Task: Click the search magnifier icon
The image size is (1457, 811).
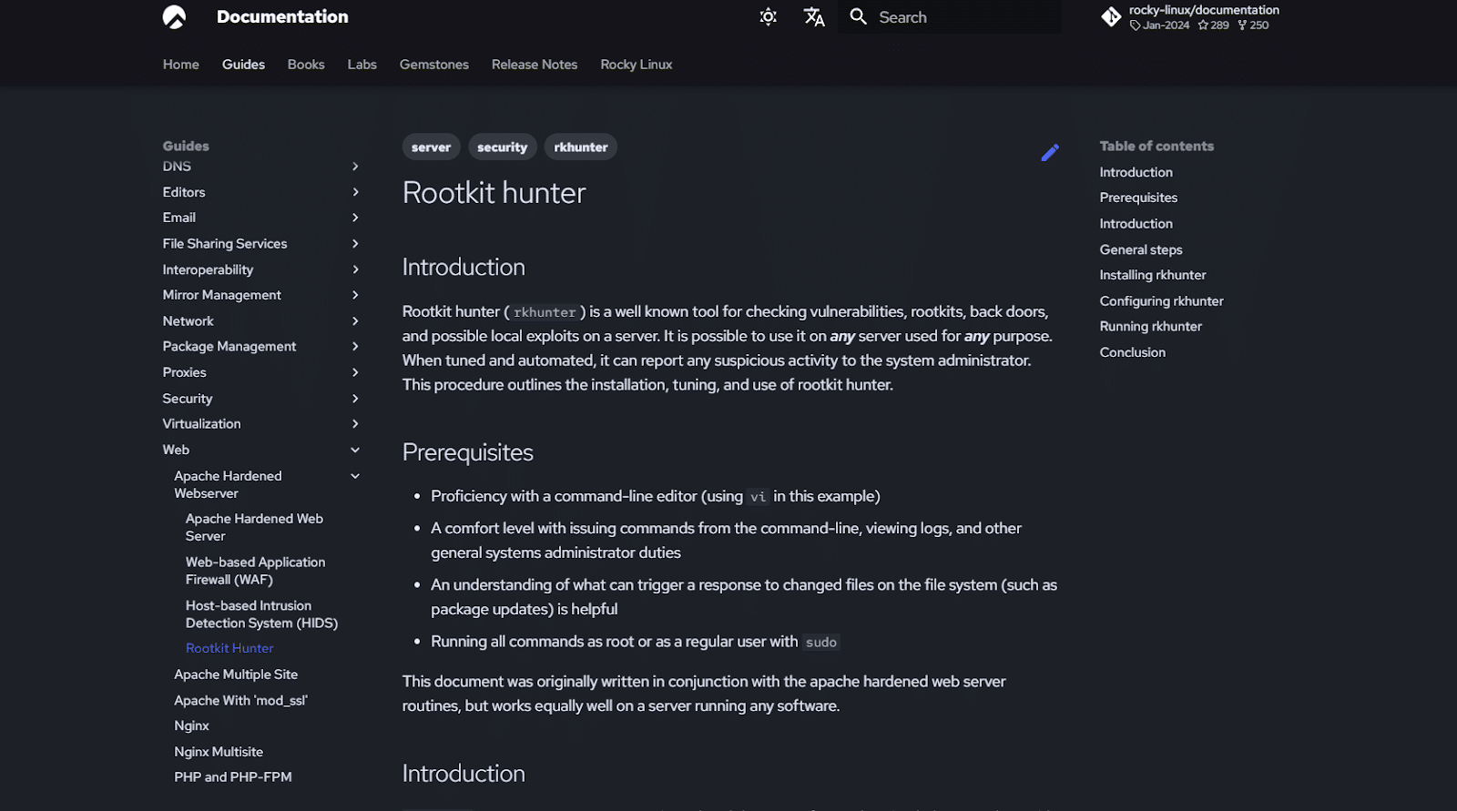Action: [858, 17]
